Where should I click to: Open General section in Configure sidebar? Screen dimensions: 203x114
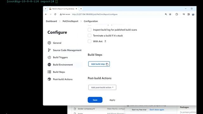[x=57, y=43]
